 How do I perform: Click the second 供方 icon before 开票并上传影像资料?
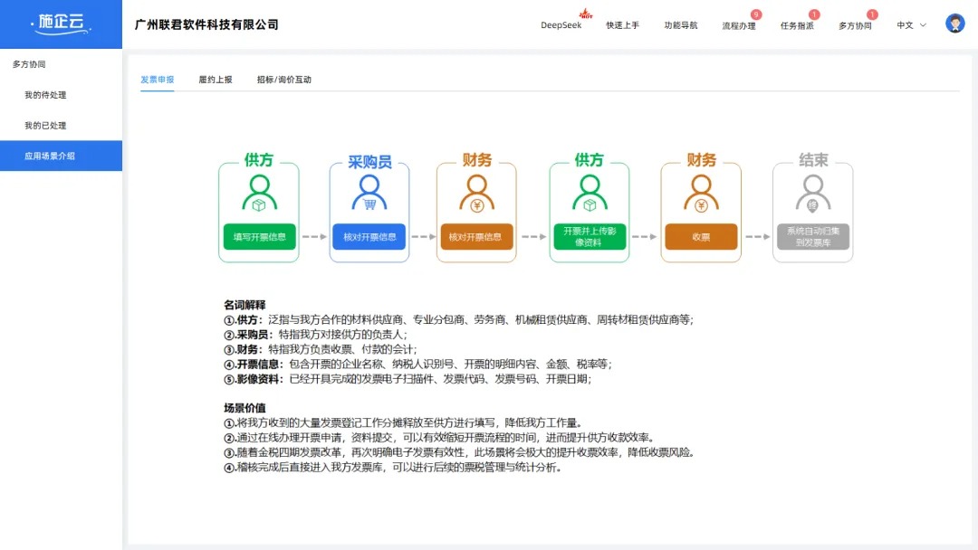[x=590, y=193]
